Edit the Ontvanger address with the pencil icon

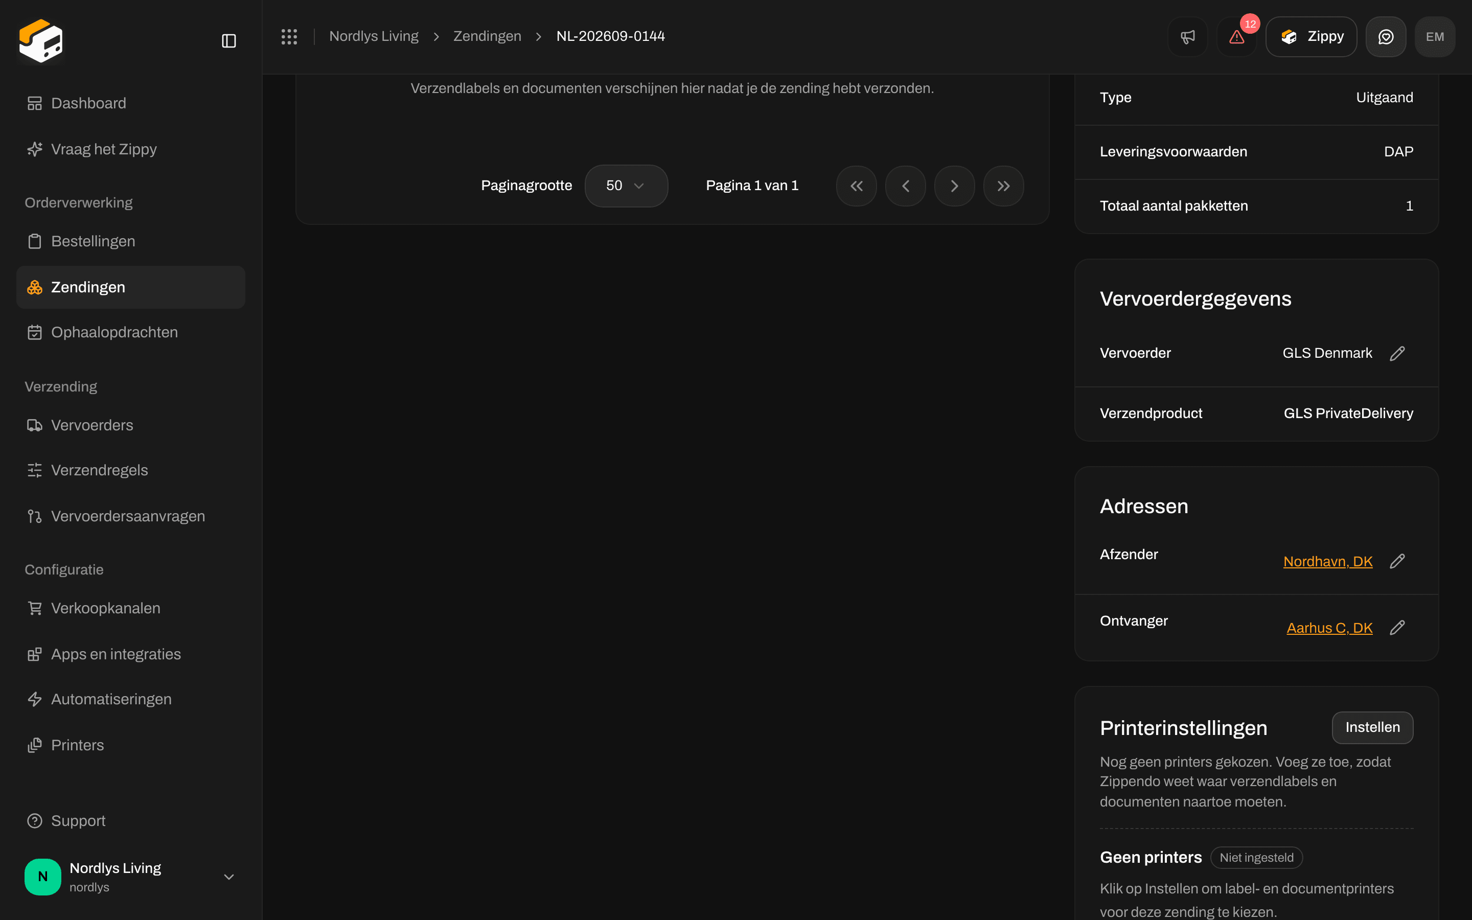(1397, 627)
